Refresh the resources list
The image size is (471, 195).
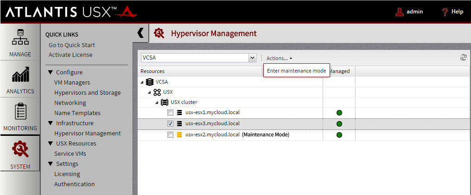click(464, 58)
